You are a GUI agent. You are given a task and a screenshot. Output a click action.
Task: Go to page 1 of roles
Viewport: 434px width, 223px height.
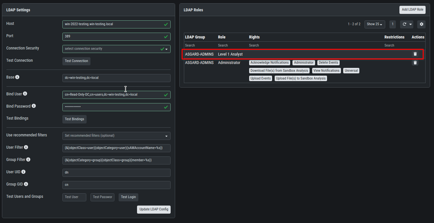click(392, 24)
